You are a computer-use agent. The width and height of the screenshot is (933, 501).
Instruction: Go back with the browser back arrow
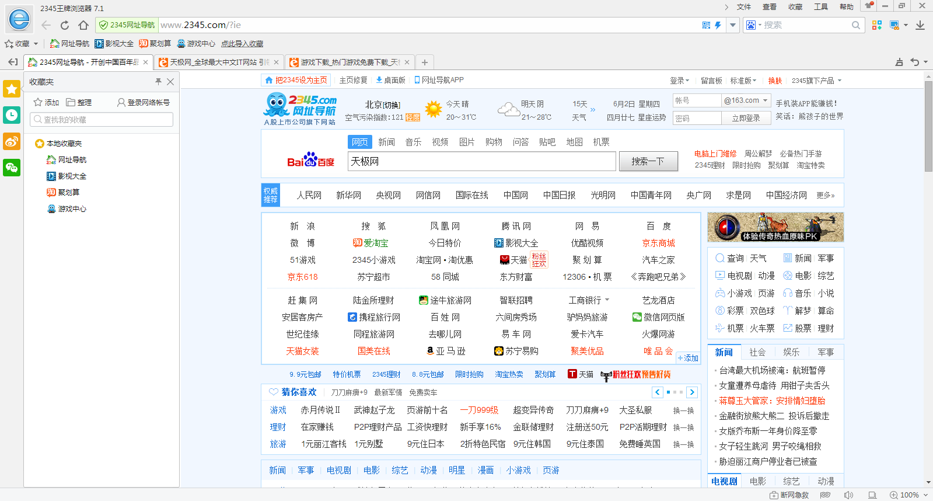coord(46,25)
